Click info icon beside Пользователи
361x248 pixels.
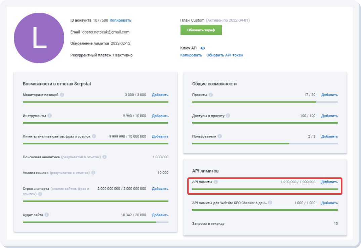pyautogui.click(x=220, y=136)
